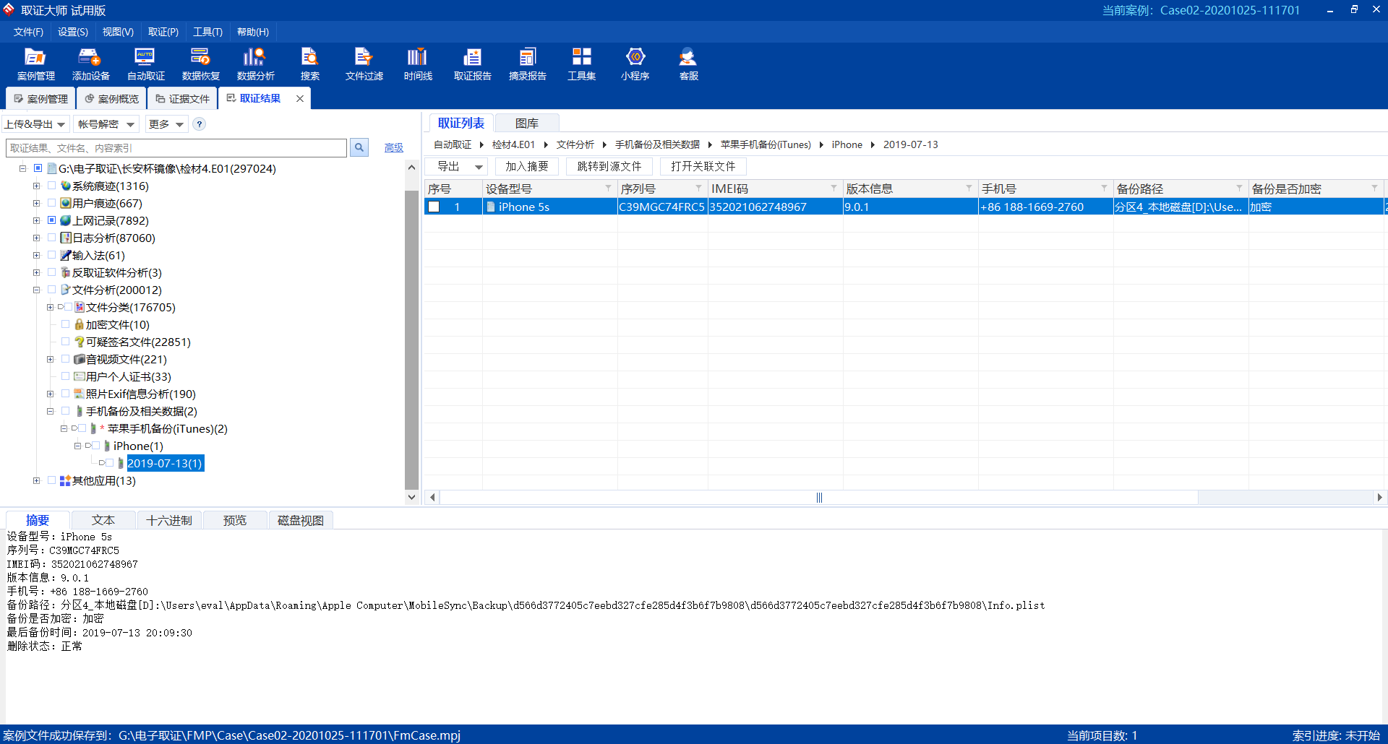Tick the checkbox for row 1 in table
This screenshot has width=1388, height=744.
[434, 207]
